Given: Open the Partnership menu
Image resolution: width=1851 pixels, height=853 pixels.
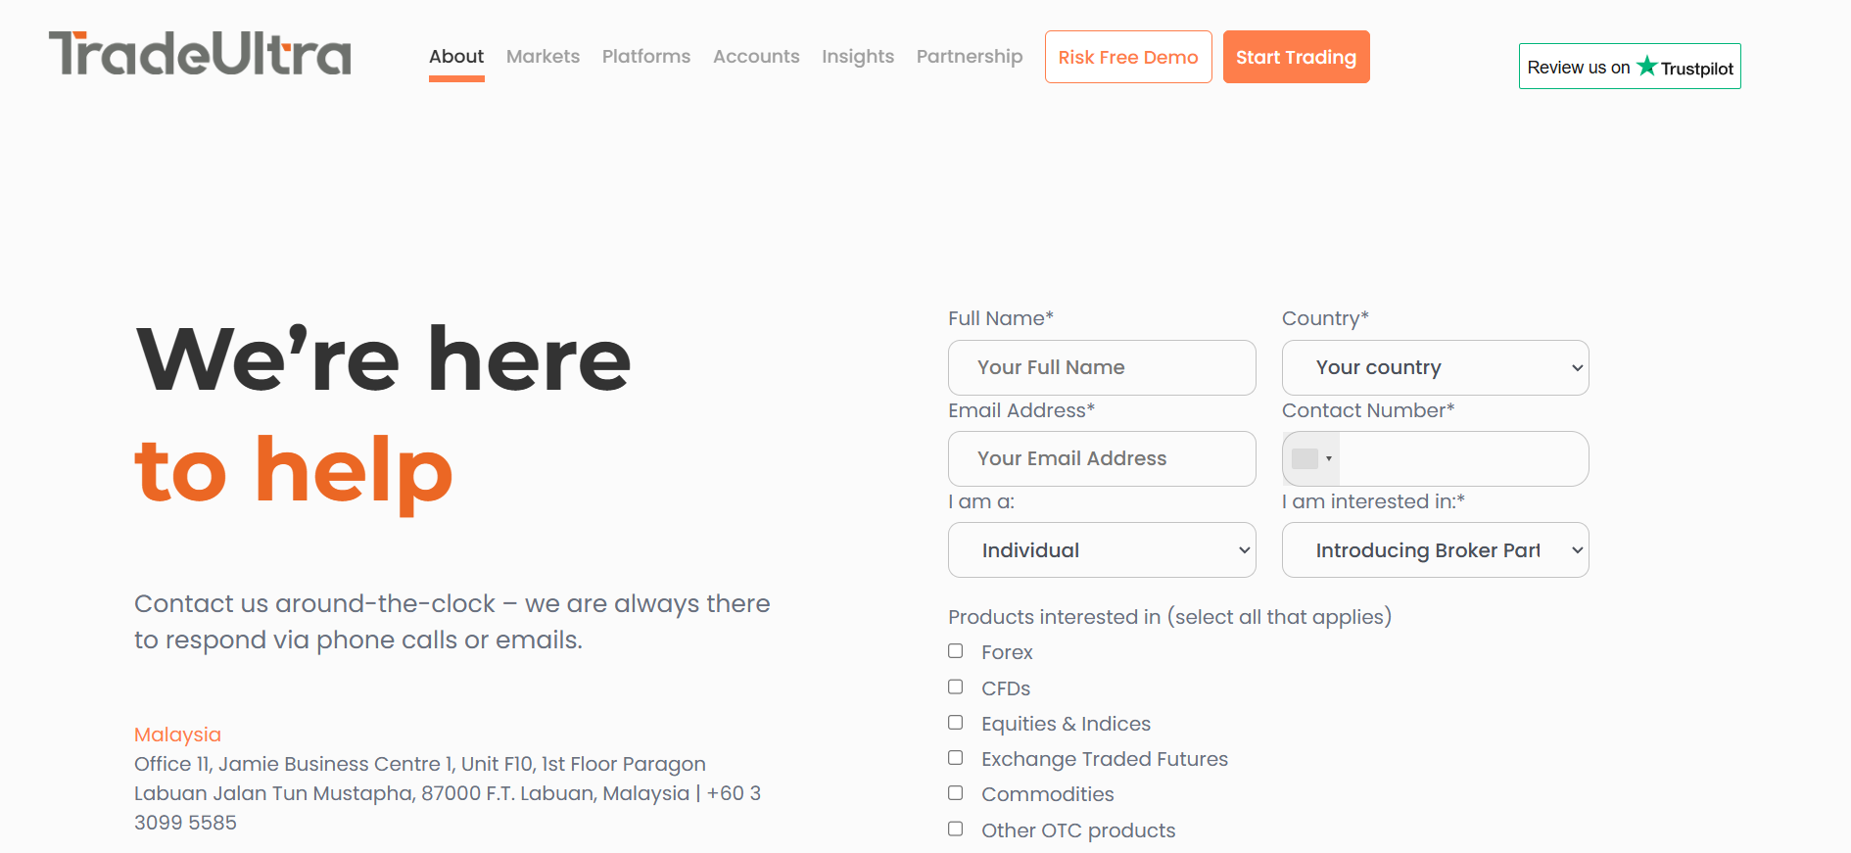Looking at the screenshot, I should (x=970, y=57).
